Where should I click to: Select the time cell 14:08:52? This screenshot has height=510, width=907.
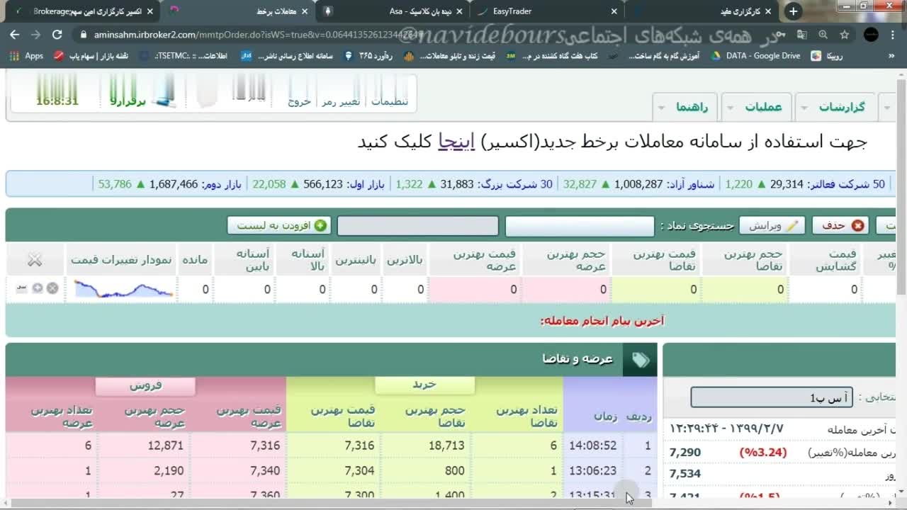tap(593, 446)
